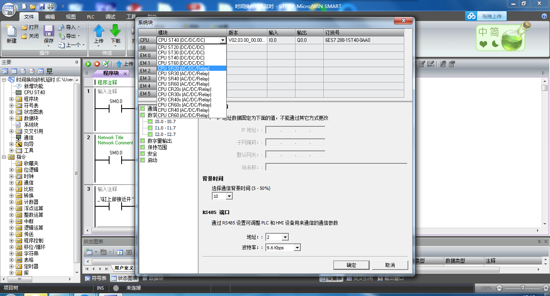Choose CPU SR30 (AC/DC/Relay) from the list
Image resolution: width=550 pixels, height=296 pixels.
(x=184, y=74)
